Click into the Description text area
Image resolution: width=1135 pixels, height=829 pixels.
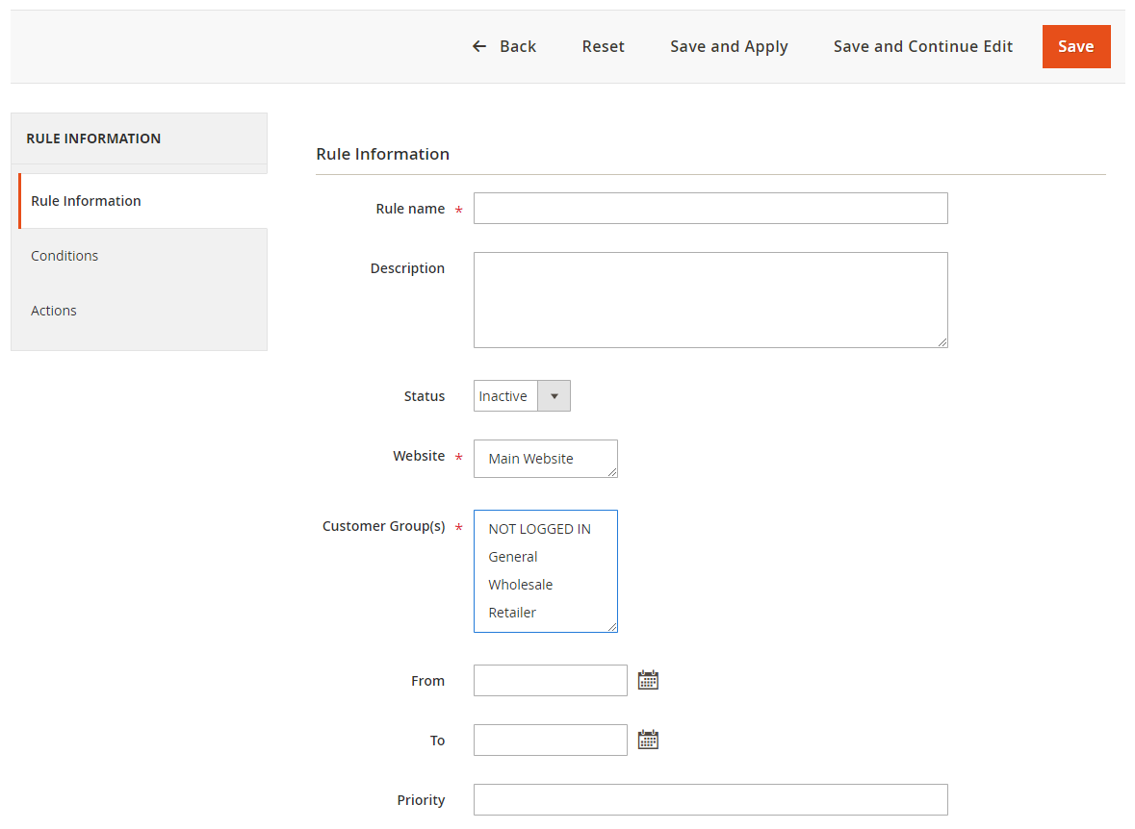coord(710,300)
